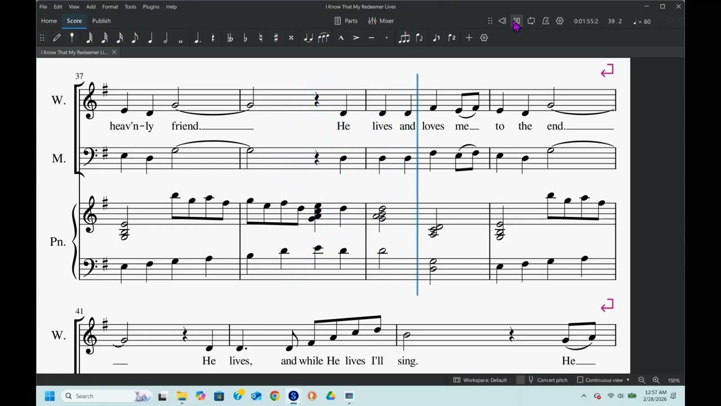Open the Plugins menu

[151, 7]
